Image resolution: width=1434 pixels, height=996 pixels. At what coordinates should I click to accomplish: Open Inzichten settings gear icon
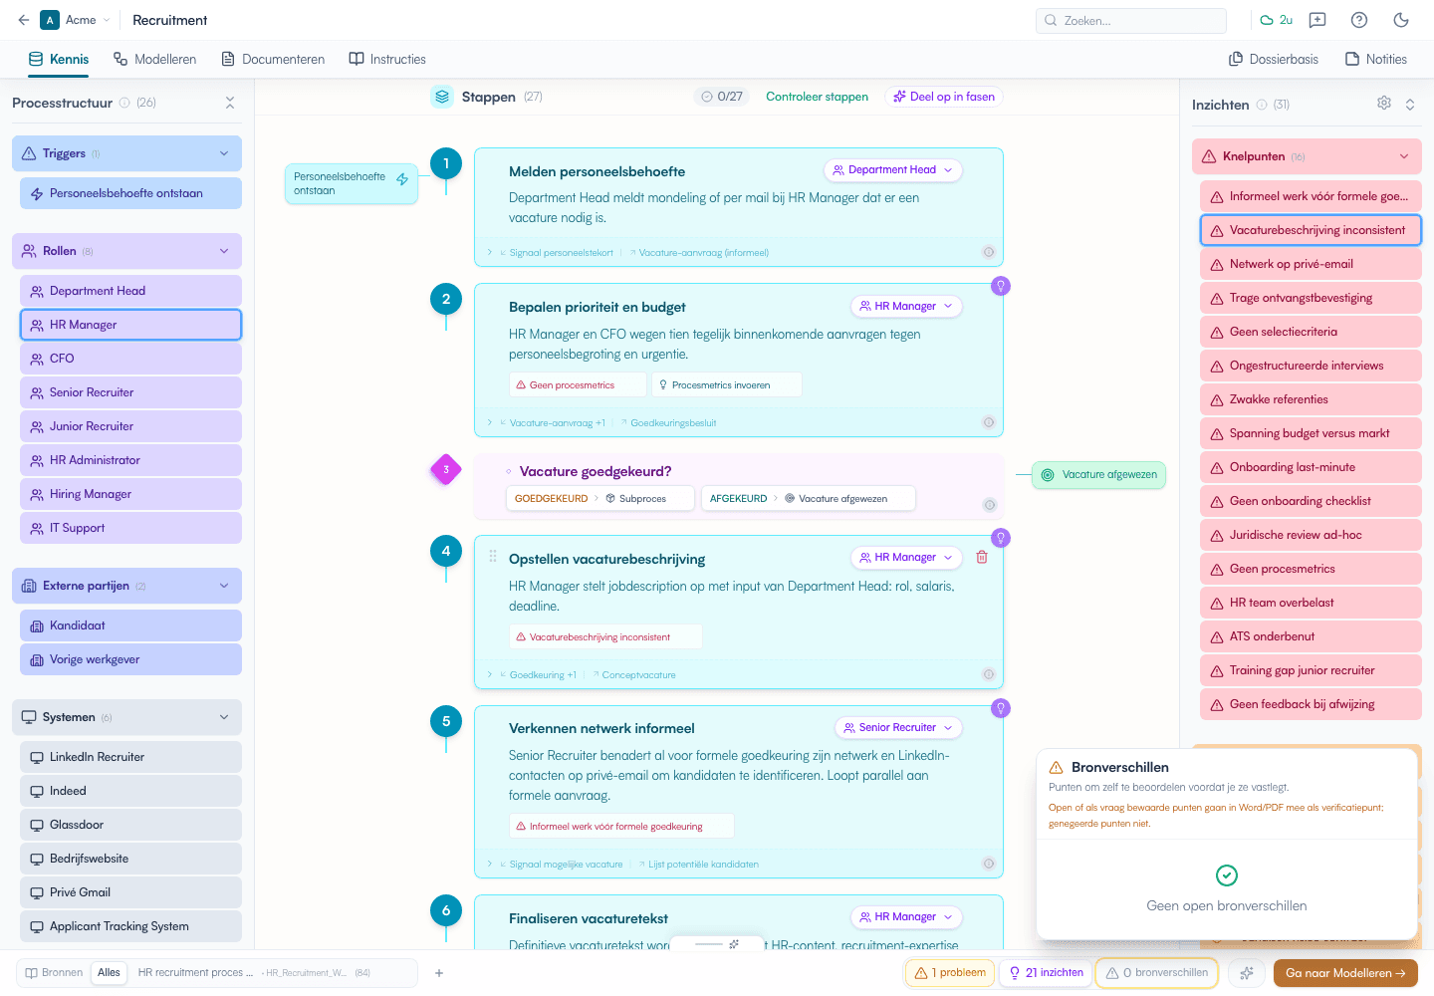click(1384, 103)
